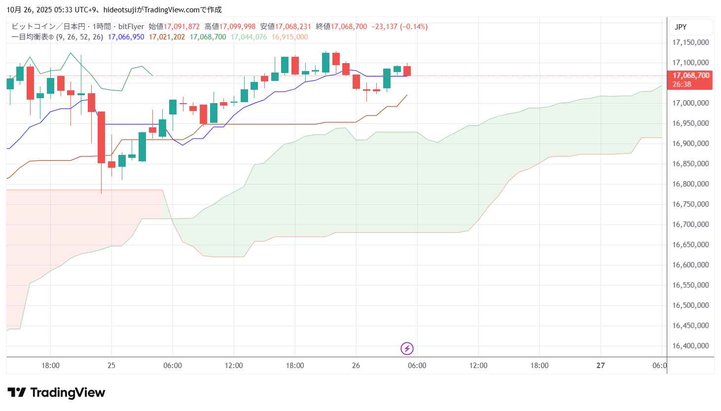Click the 一目均衡表 indicator legend name
Viewport: 721px width, 411px height.
pos(29,37)
